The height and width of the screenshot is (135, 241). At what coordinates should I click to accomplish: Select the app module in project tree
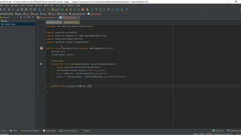4,21
